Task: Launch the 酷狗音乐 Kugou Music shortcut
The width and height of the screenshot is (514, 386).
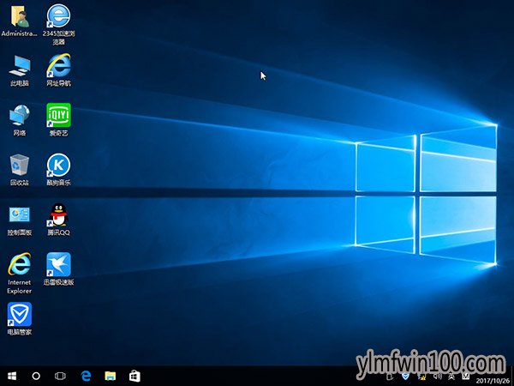Action: (58, 170)
